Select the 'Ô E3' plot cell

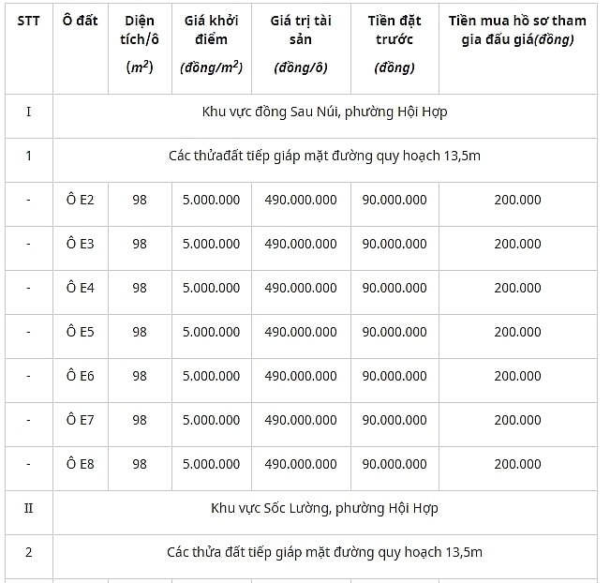(81, 244)
